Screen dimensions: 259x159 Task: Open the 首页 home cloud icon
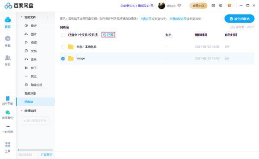coord(8,20)
